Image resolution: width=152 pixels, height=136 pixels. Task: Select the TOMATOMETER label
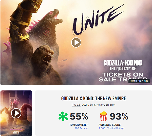pyautogui.click(x=79, y=125)
